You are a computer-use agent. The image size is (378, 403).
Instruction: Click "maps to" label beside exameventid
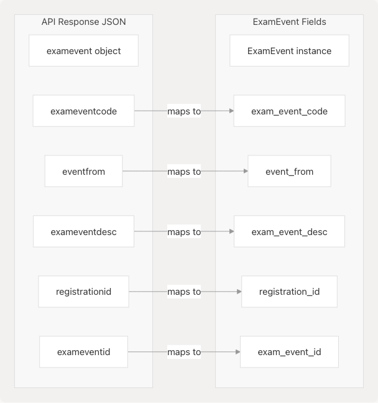click(x=184, y=352)
